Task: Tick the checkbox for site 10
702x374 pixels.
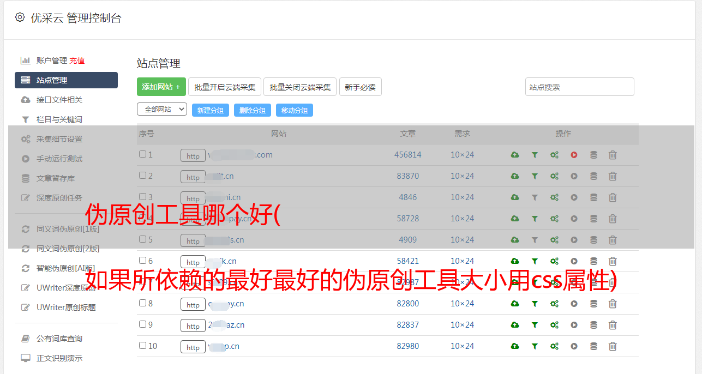Action: (142, 346)
